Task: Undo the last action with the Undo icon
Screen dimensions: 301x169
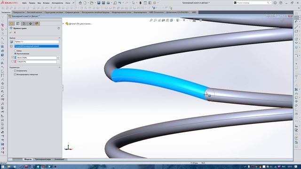Action: coord(120,3)
